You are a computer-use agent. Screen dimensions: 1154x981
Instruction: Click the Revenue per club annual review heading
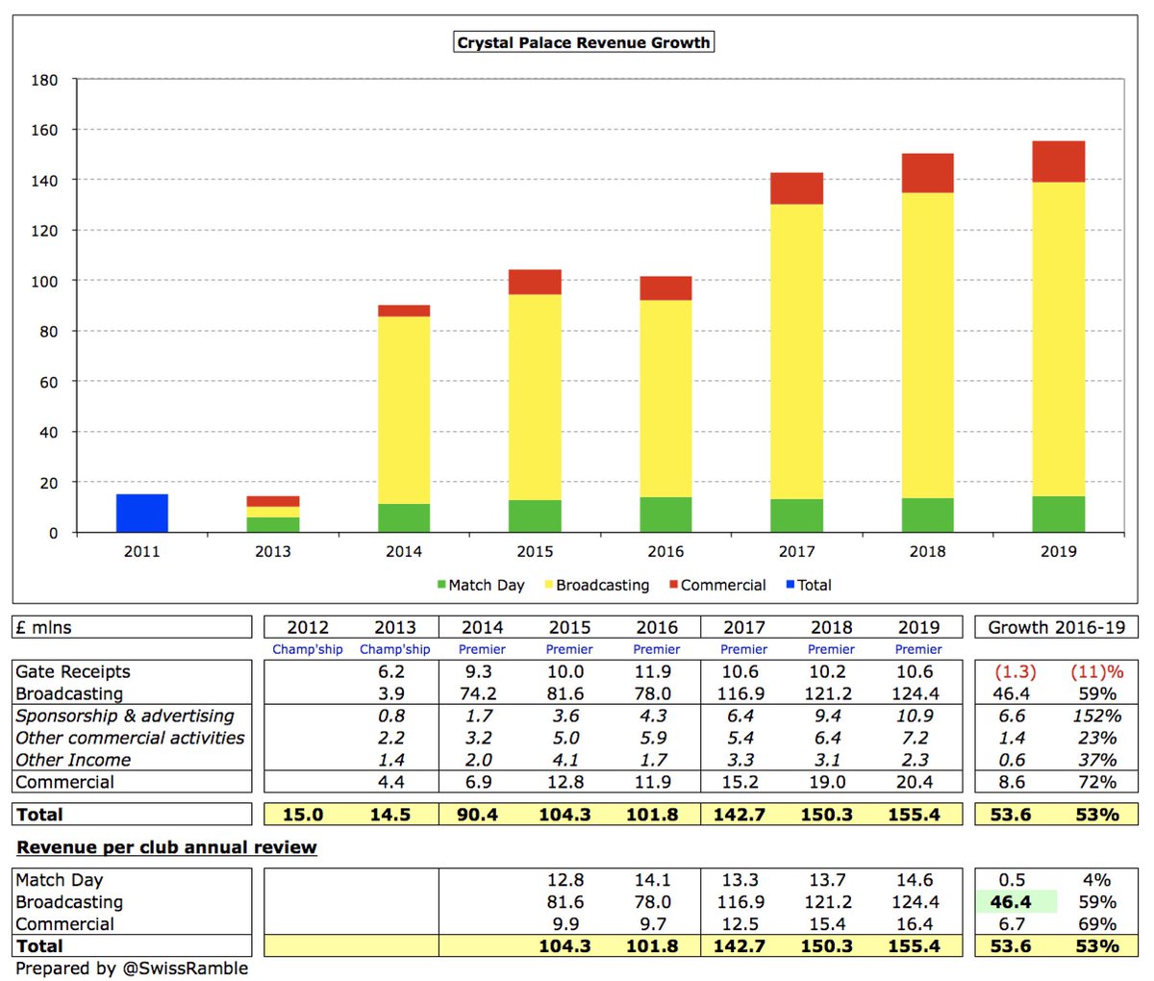click(166, 847)
